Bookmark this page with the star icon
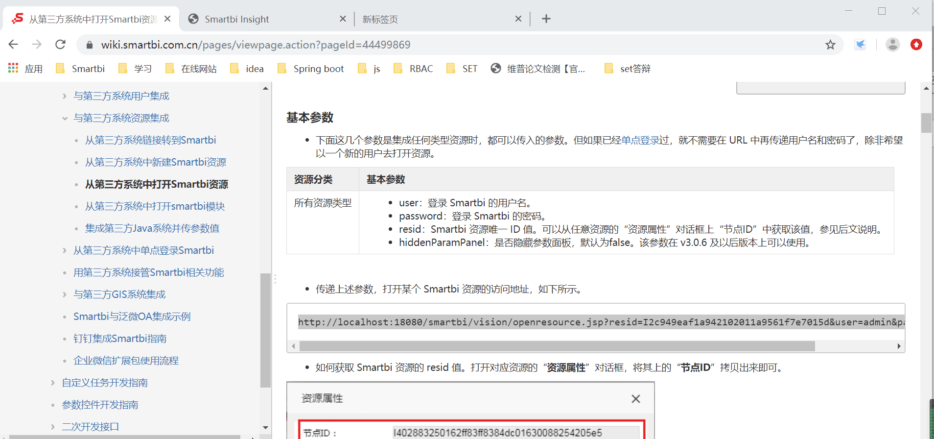934x439 pixels. 830,45
